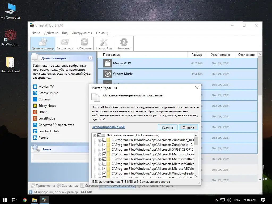Uncheck the Microsoft.WindowsFeedb folder checkbox
The width and height of the screenshot is (272, 204).
[104, 173]
